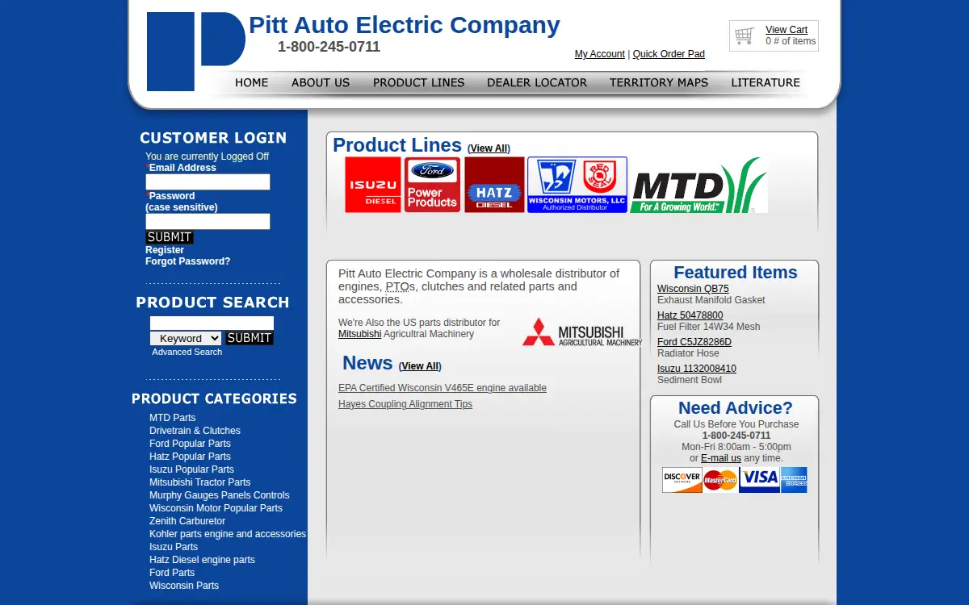
Task: Open My Account link
Action: [599, 54]
